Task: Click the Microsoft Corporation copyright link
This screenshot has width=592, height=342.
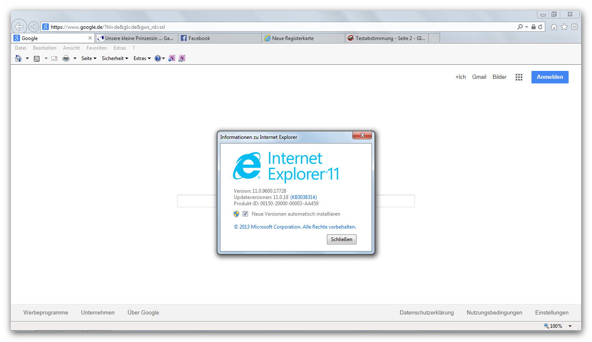Action: tap(295, 227)
